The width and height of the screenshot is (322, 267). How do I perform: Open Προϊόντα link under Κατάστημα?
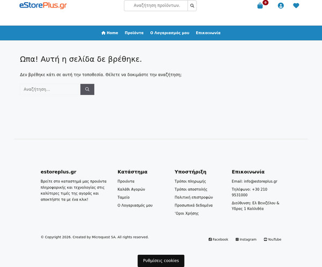point(126,181)
